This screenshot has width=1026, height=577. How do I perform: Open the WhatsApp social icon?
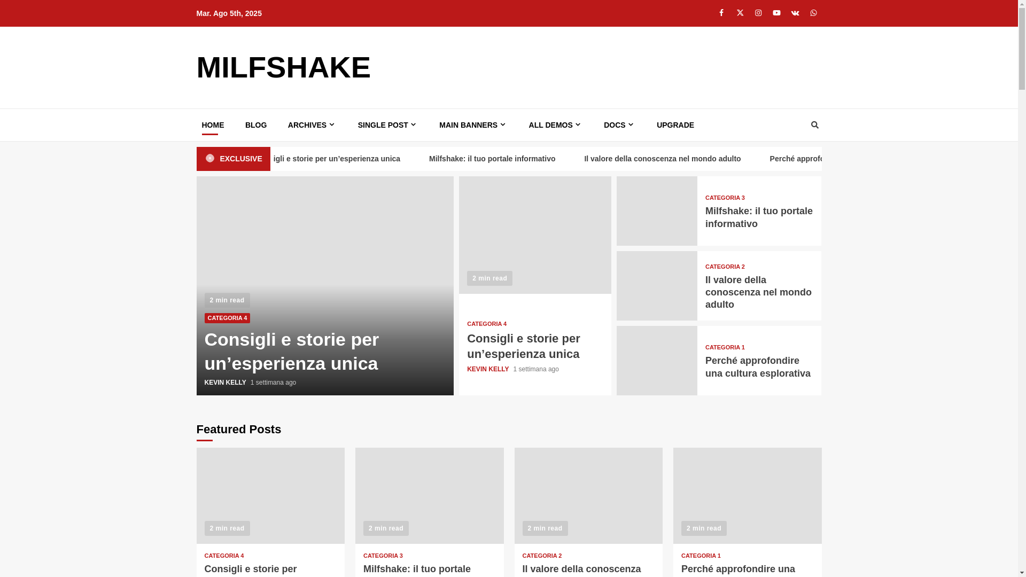tap(813, 13)
